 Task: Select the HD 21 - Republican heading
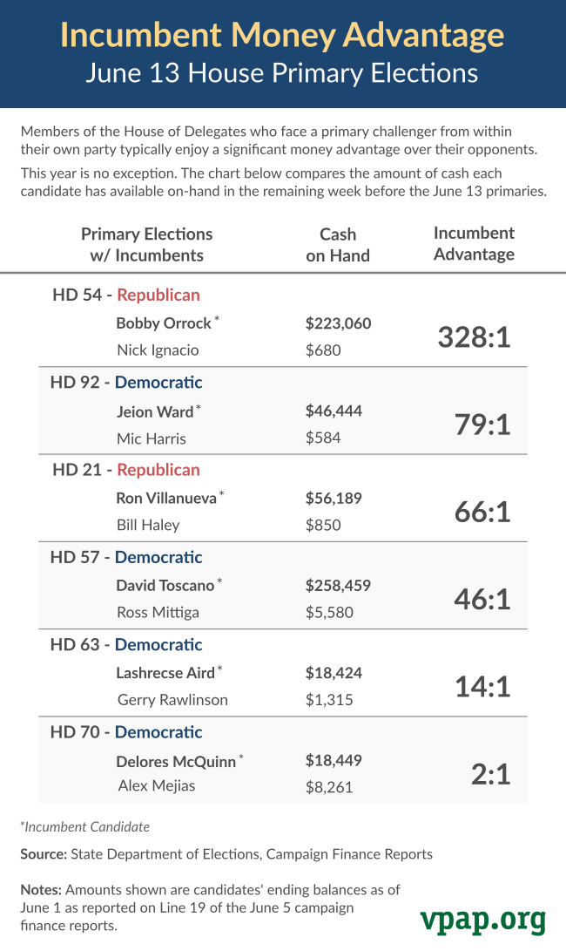point(126,470)
